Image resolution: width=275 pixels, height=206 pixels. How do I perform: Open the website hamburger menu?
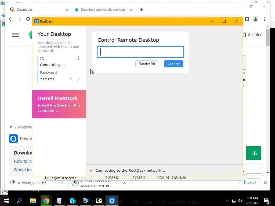point(15,35)
